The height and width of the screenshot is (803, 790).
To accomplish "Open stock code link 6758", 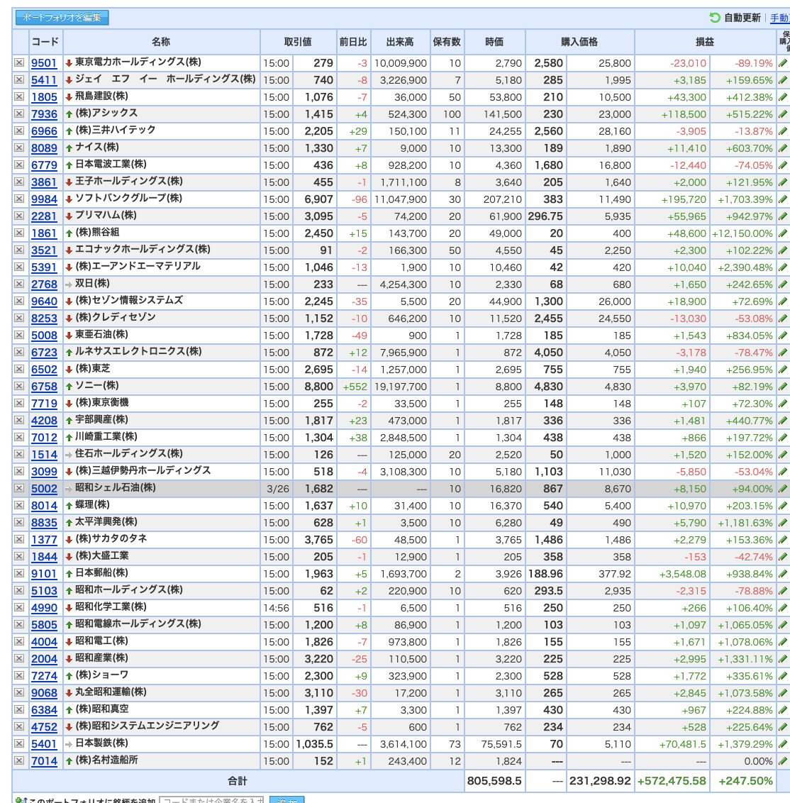I will click(x=44, y=386).
